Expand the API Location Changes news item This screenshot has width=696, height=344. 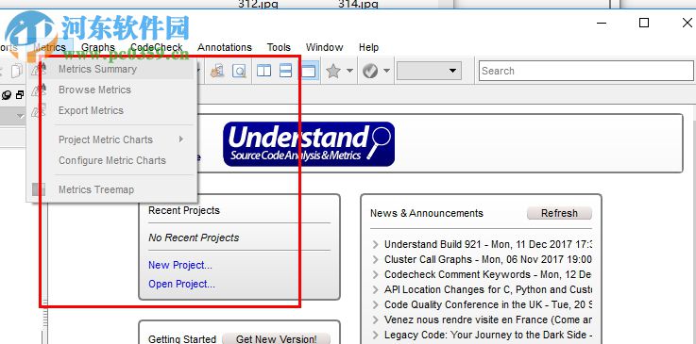[x=376, y=289]
